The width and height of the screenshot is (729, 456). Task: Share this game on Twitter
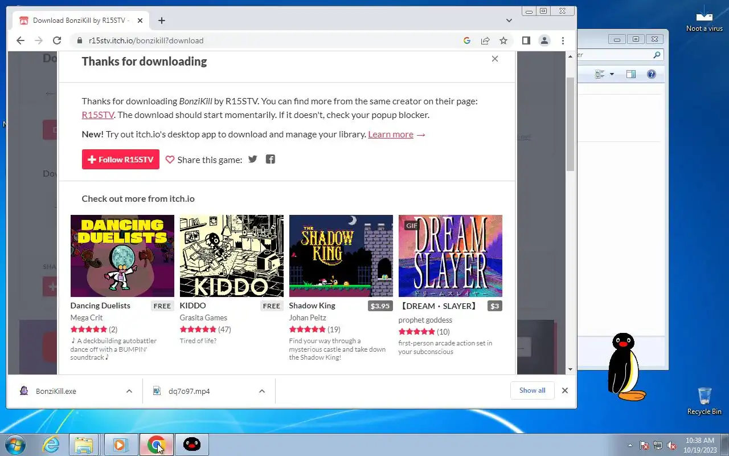coord(253,159)
